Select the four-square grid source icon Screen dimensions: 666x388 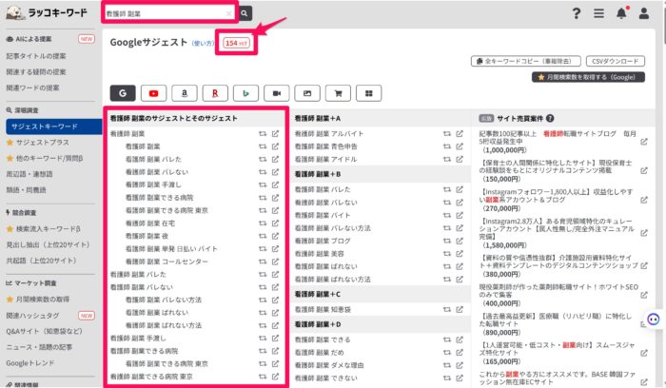click(369, 93)
